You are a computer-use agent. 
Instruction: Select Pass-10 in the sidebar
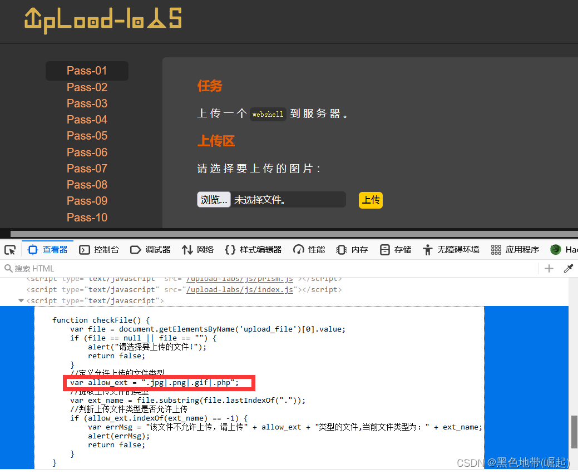point(87,218)
